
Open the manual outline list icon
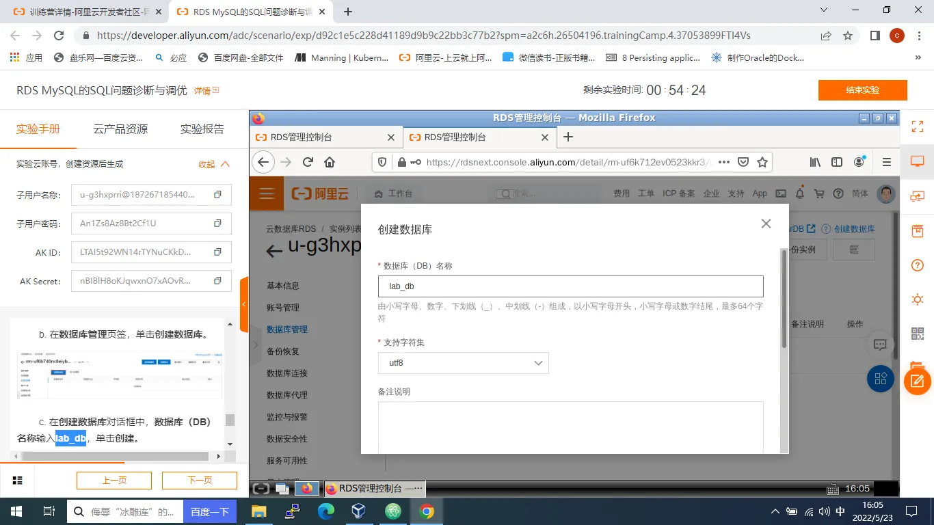point(18,481)
